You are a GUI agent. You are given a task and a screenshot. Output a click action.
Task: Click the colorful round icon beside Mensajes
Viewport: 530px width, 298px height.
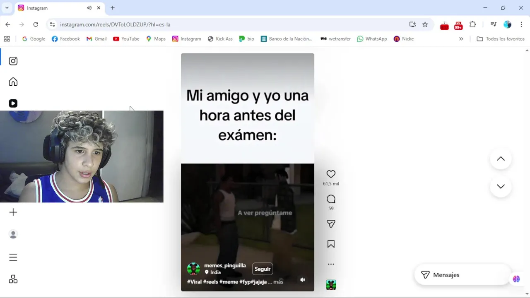(x=516, y=279)
